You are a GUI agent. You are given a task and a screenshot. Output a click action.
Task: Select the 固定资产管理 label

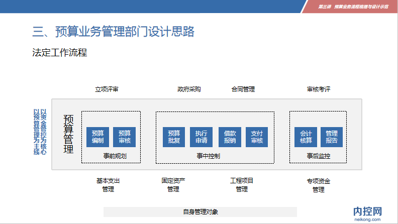pos(173,185)
